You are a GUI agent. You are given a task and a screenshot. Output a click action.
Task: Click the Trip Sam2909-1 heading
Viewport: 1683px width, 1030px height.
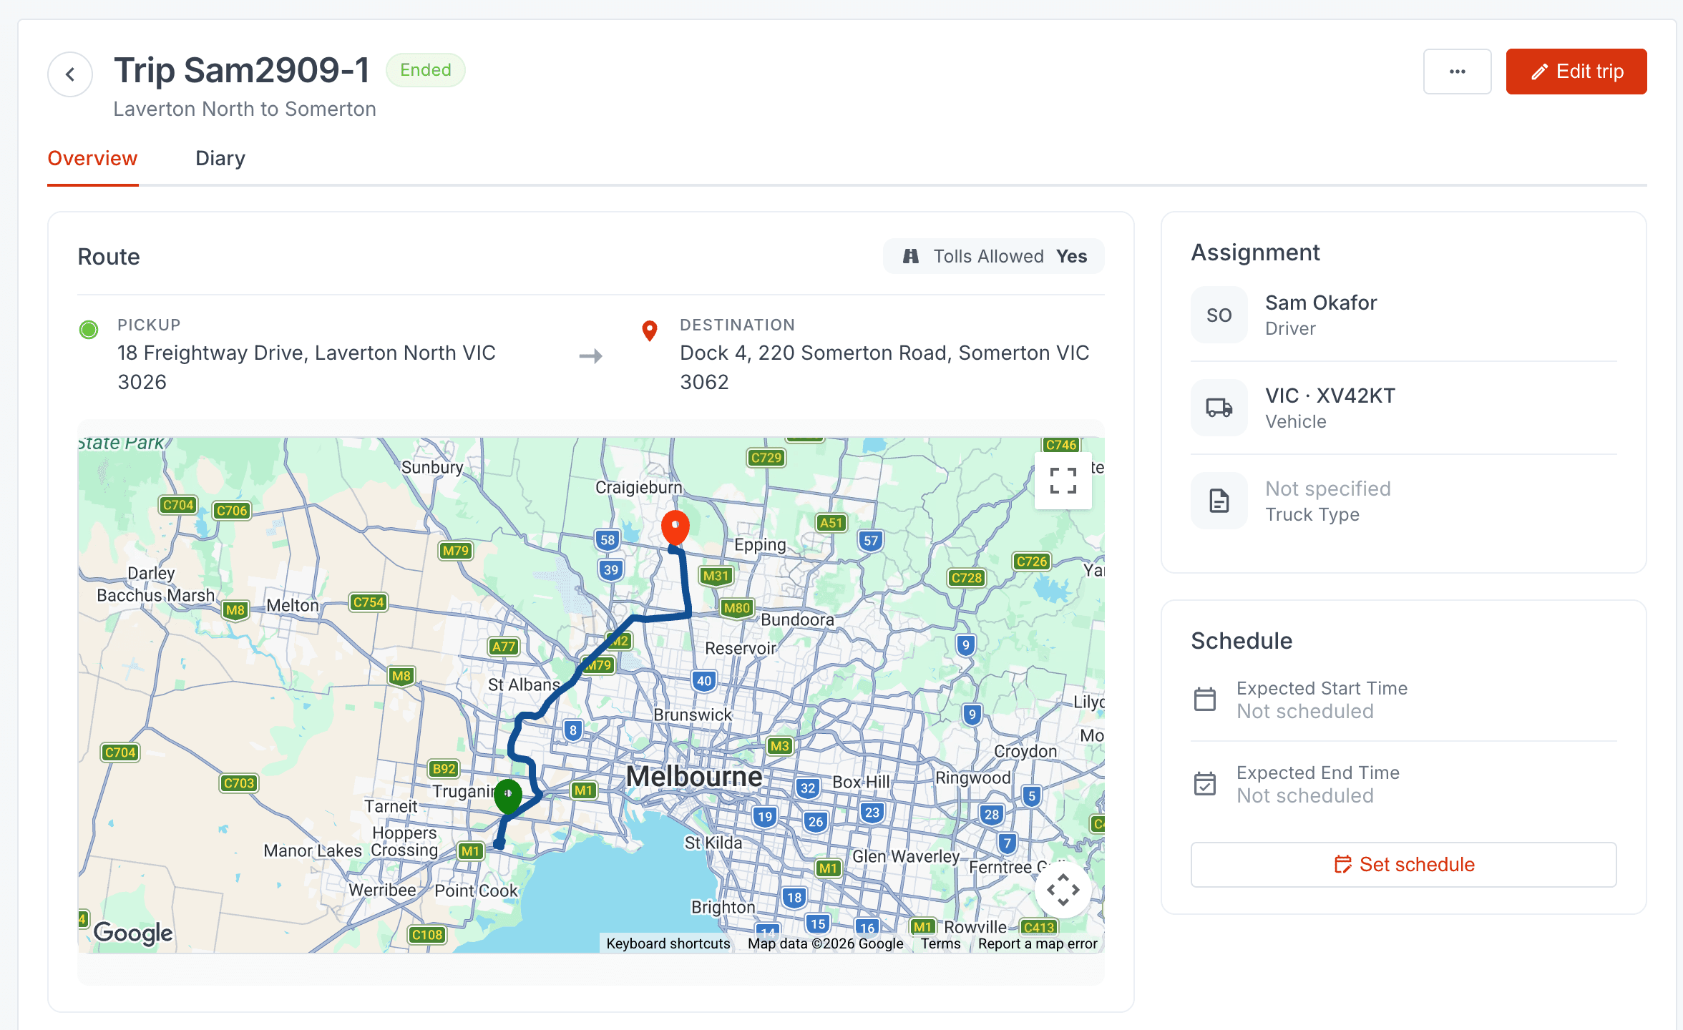pyautogui.click(x=242, y=70)
